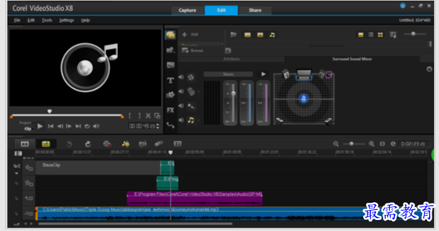The height and width of the screenshot is (231, 439).
Task: Open the Surround Sound Mixer tab
Action: click(x=352, y=59)
